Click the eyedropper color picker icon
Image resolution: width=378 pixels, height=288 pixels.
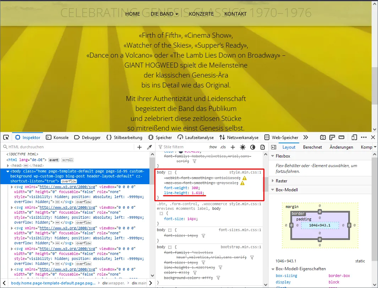click(x=149, y=147)
